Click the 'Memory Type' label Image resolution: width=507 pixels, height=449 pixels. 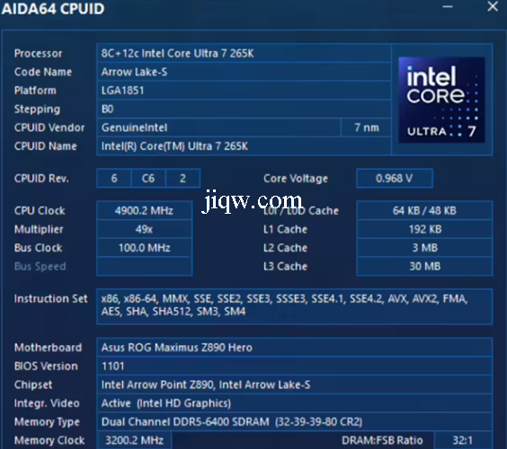pyautogui.click(x=47, y=422)
